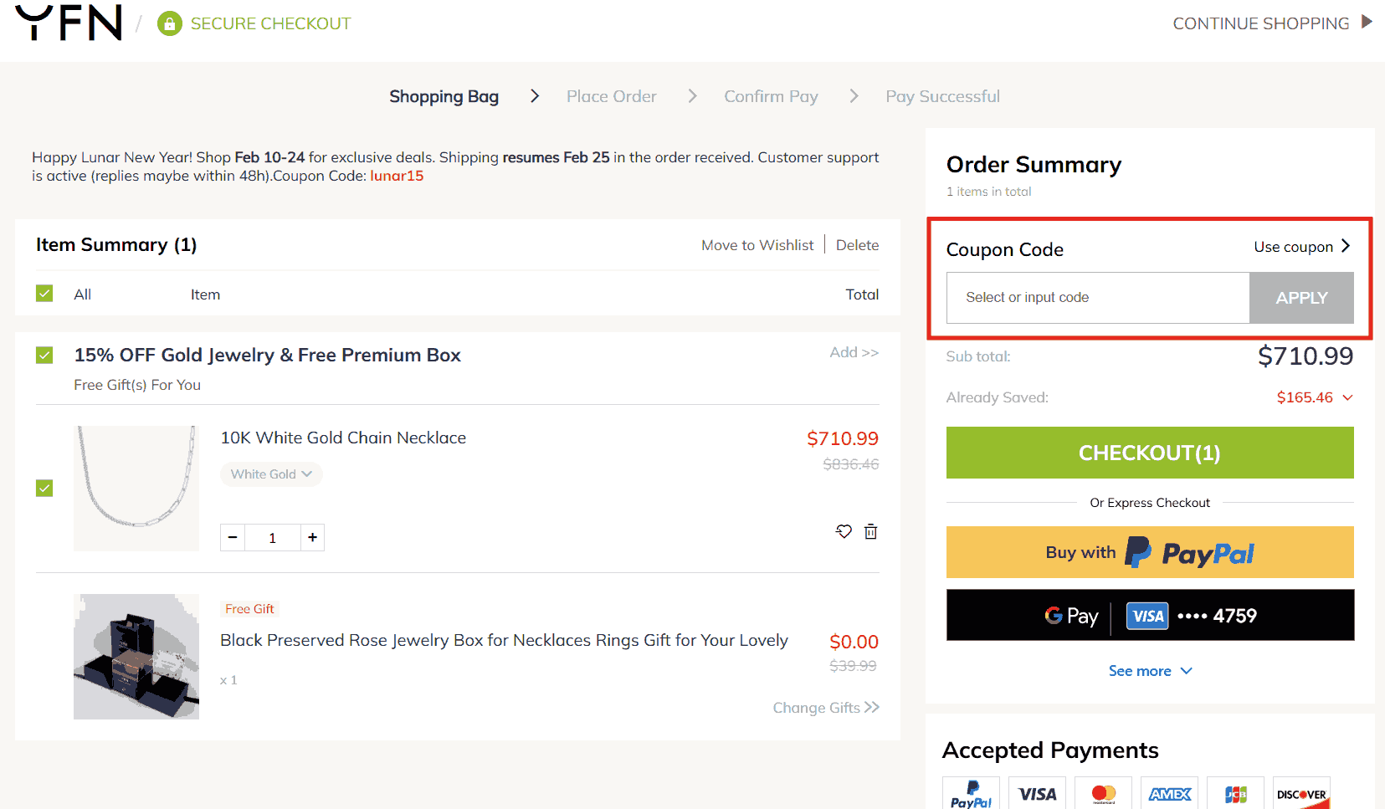
Task: Expand the Already Saved amount details
Action: click(1347, 397)
